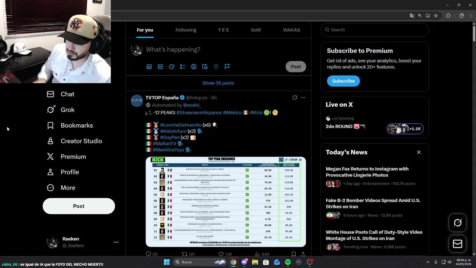Share the TVTOP España post
The height and width of the screenshot is (268, 476).
pyautogui.click(x=303, y=254)
